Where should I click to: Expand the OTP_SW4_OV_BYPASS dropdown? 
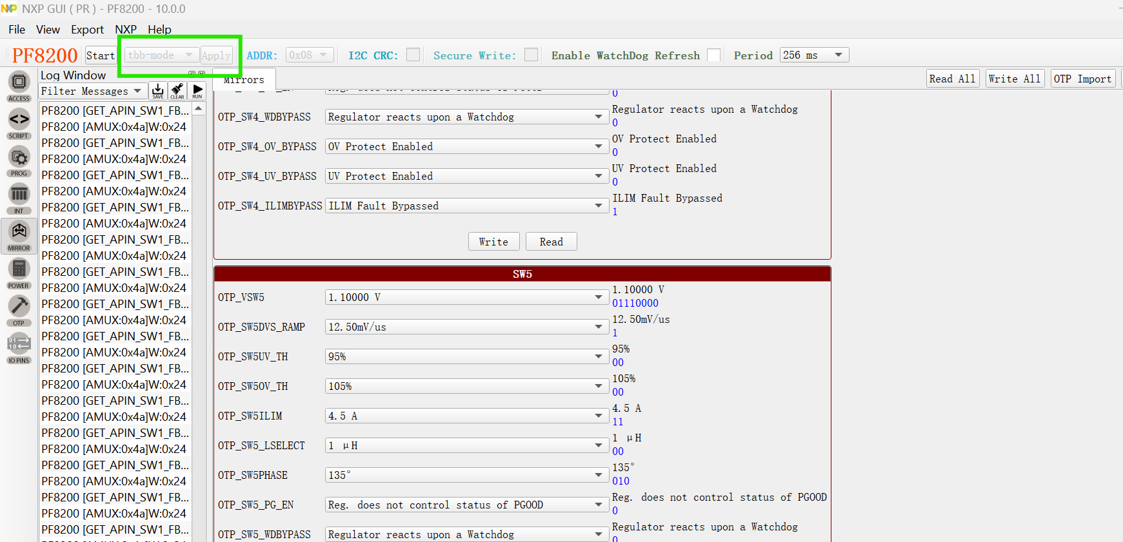(x=466, y=146)
